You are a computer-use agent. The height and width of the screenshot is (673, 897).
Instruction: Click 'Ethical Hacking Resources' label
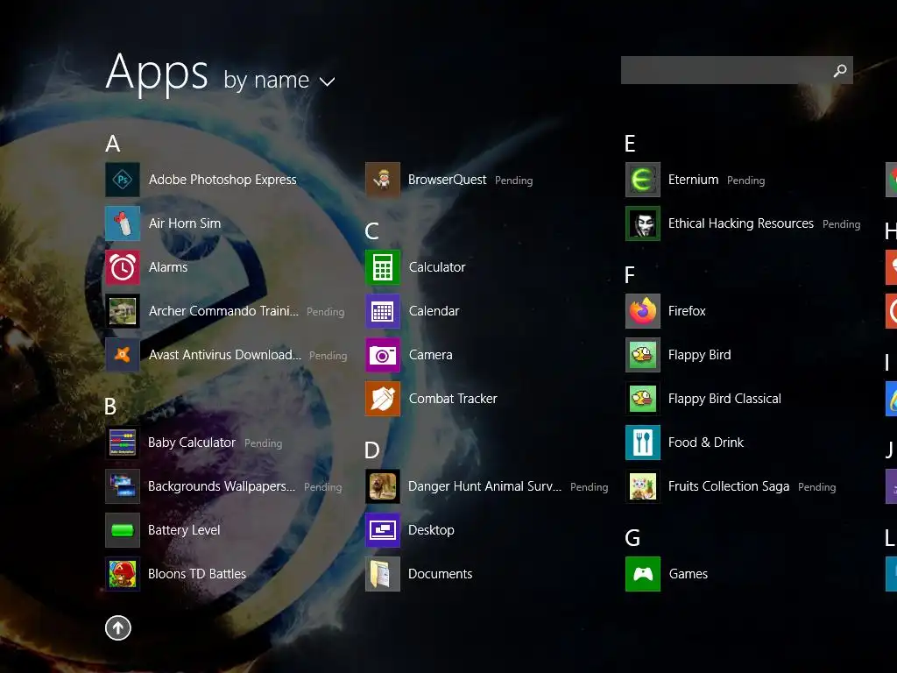(741, 223)
